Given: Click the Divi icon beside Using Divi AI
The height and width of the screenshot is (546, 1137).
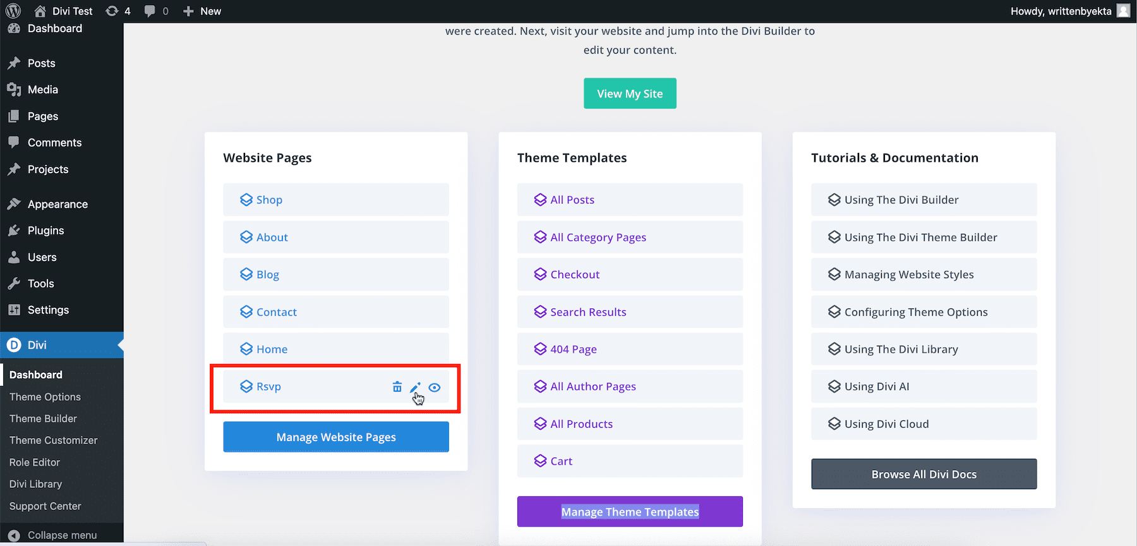Looking at the screenshot, I should 834,386.
